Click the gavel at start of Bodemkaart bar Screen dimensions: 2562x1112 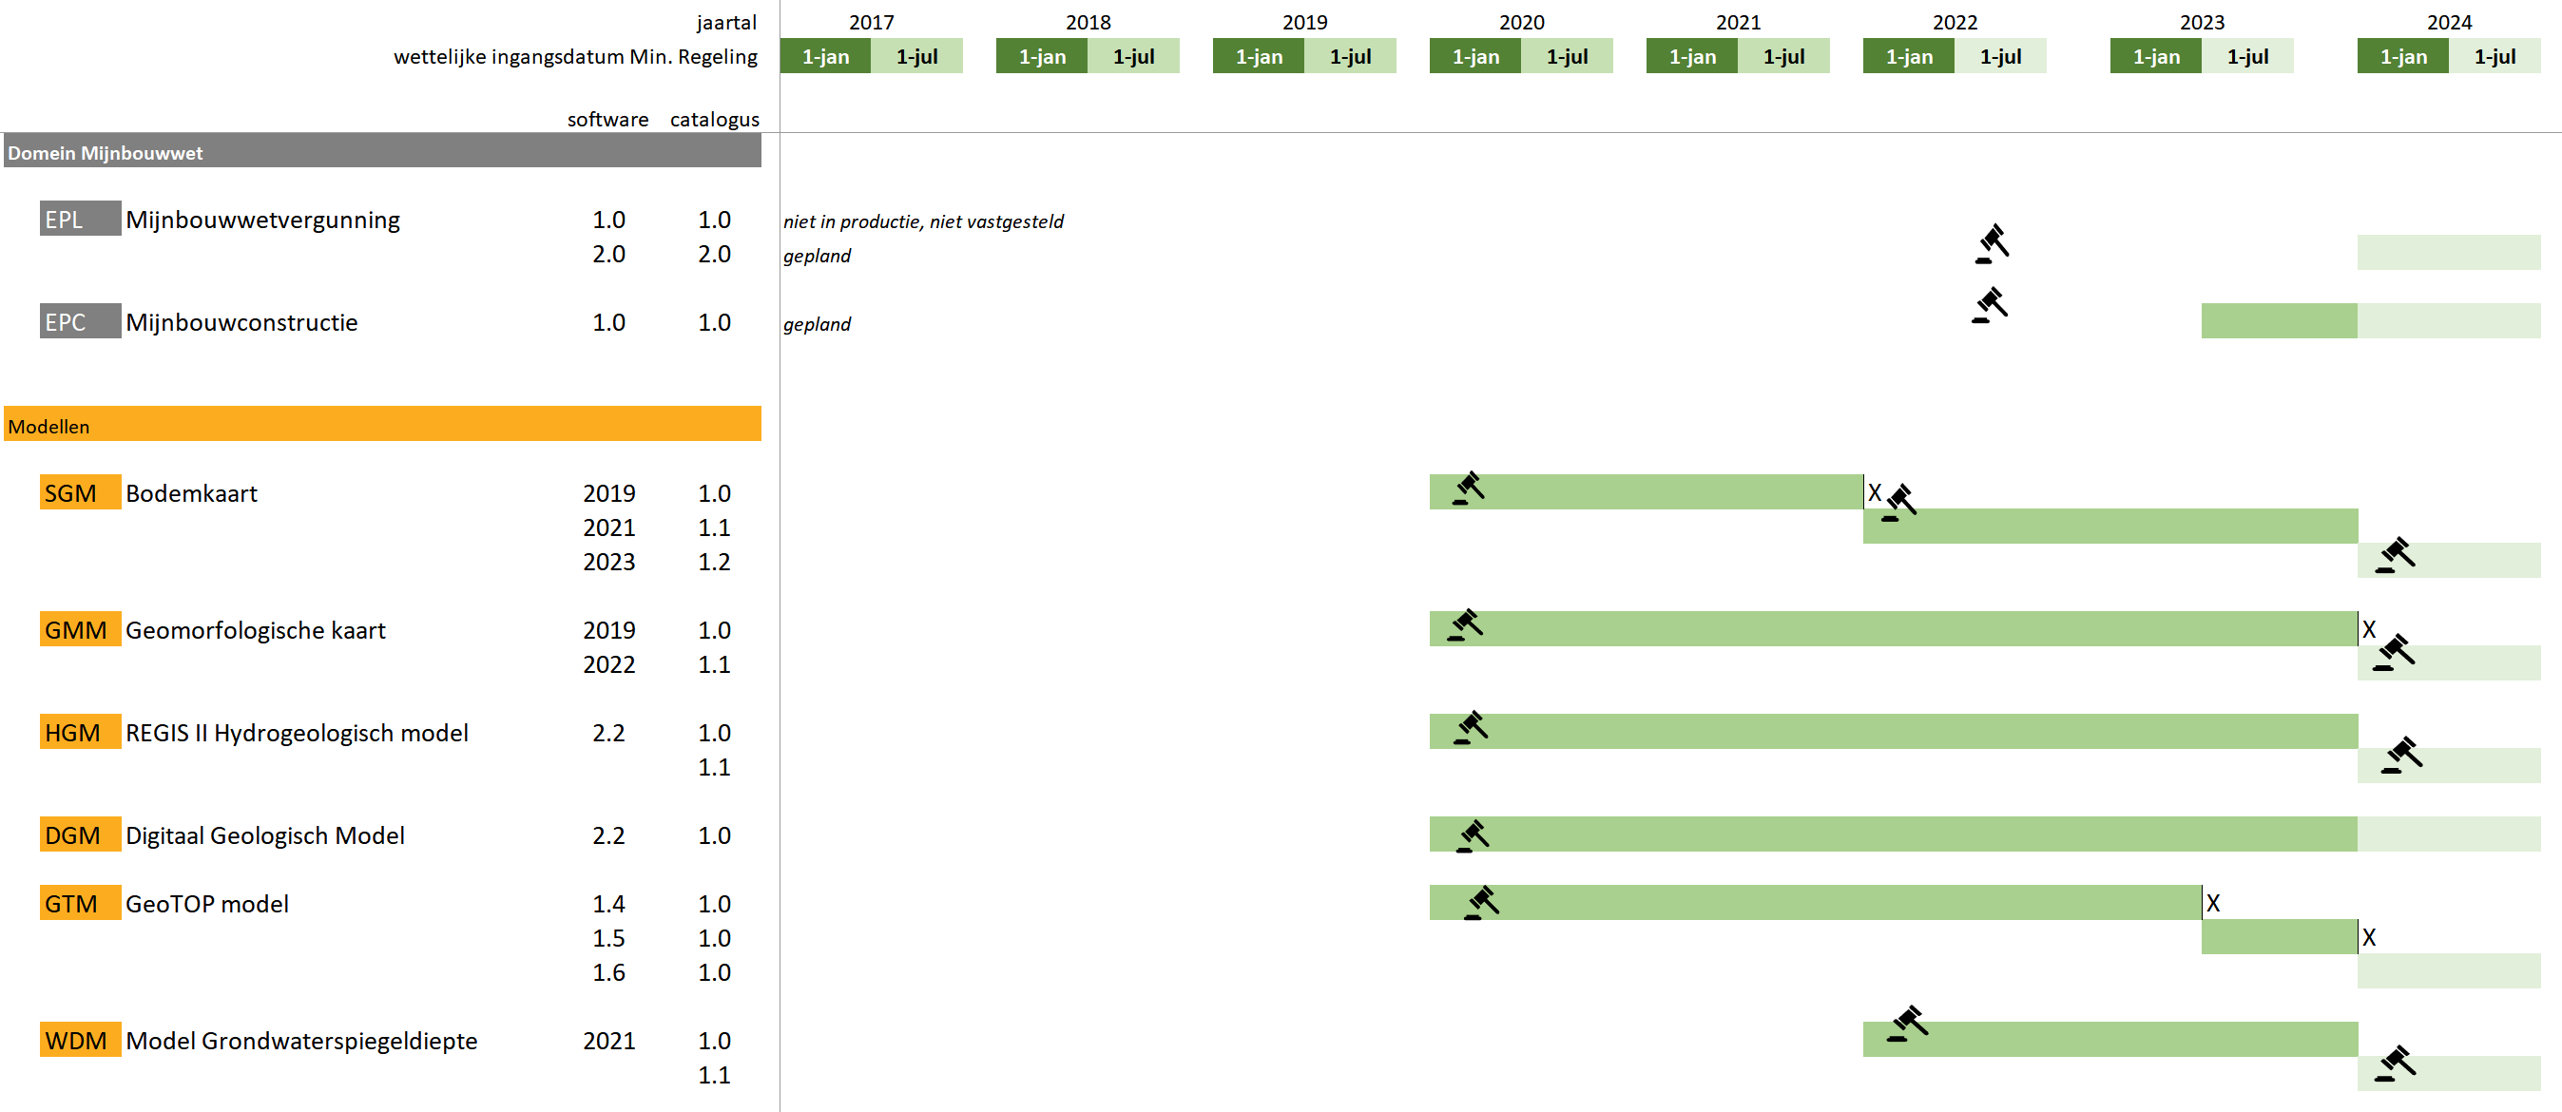pyautogui.click(x=1468, y=489)
